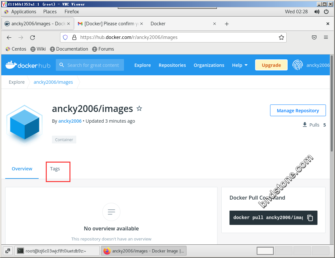This screenshot has width=335, height=258.
Task: Open the Organizations nav link
Action: (x=209, y=65)
